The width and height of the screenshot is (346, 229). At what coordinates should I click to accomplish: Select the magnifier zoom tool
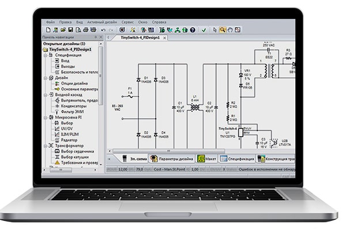point(223,30)
